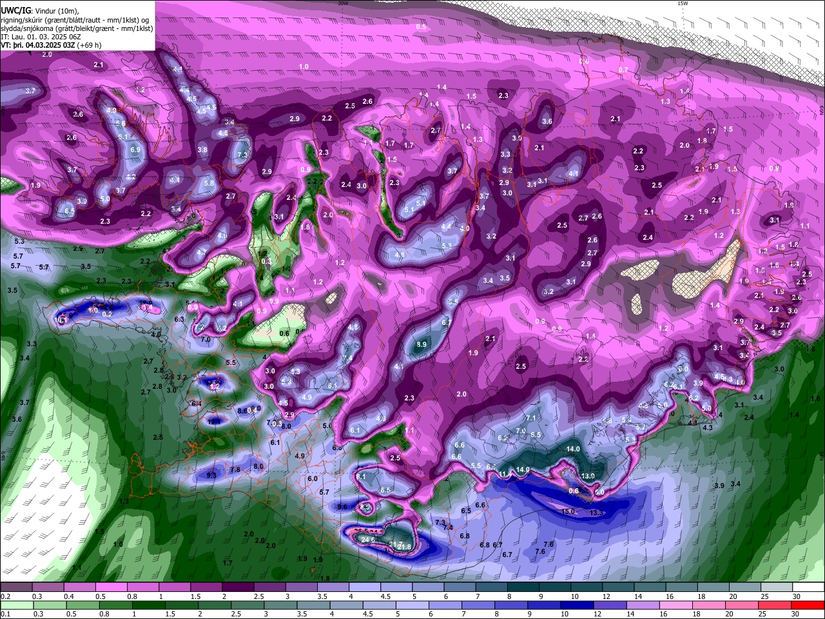Click the 8.9 value on the map
Viewport: 825px width, 619px height.
422,345
